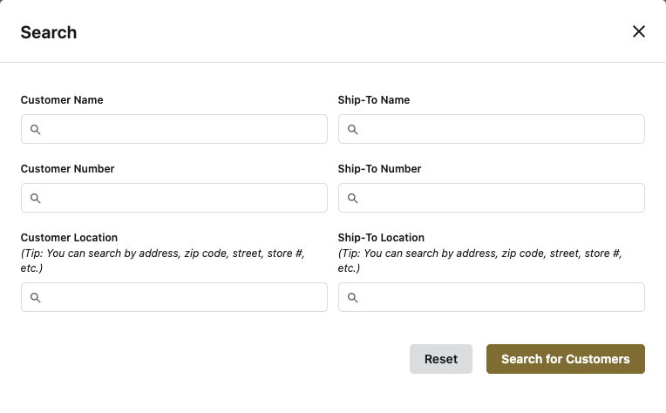
Task: Click the search icon in Customer Location field
Action: (x=36, y=298)
